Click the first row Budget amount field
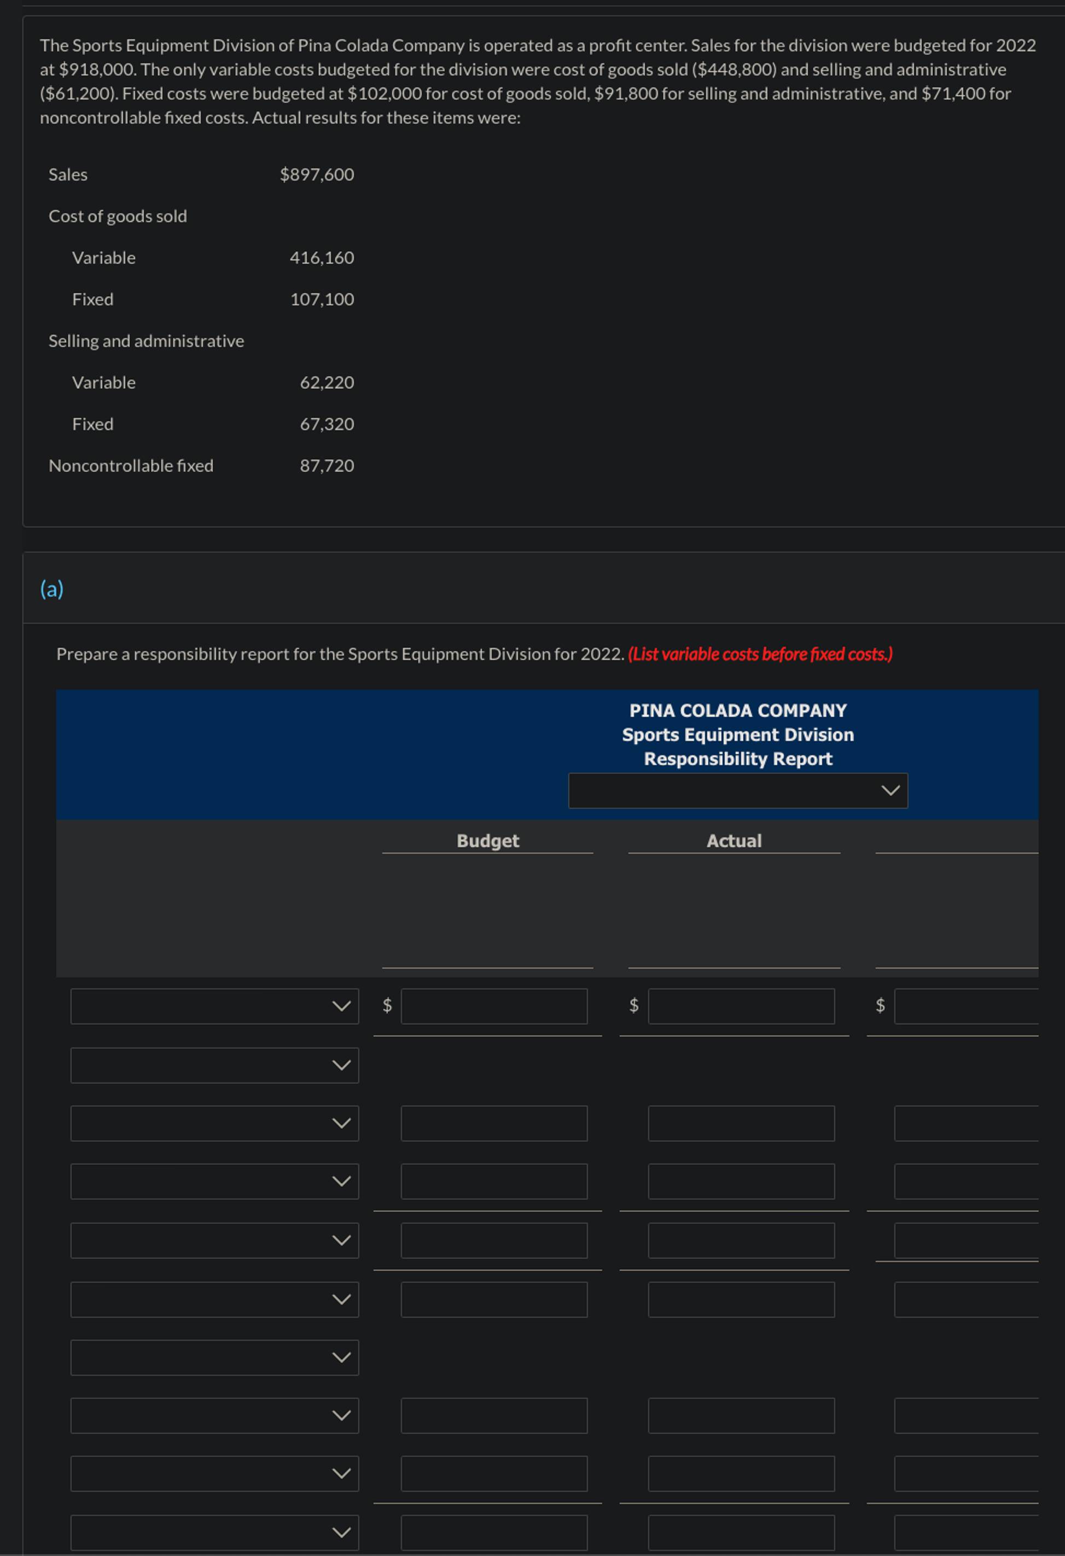1065x1556 pixels. click(x=494, y=1005)
